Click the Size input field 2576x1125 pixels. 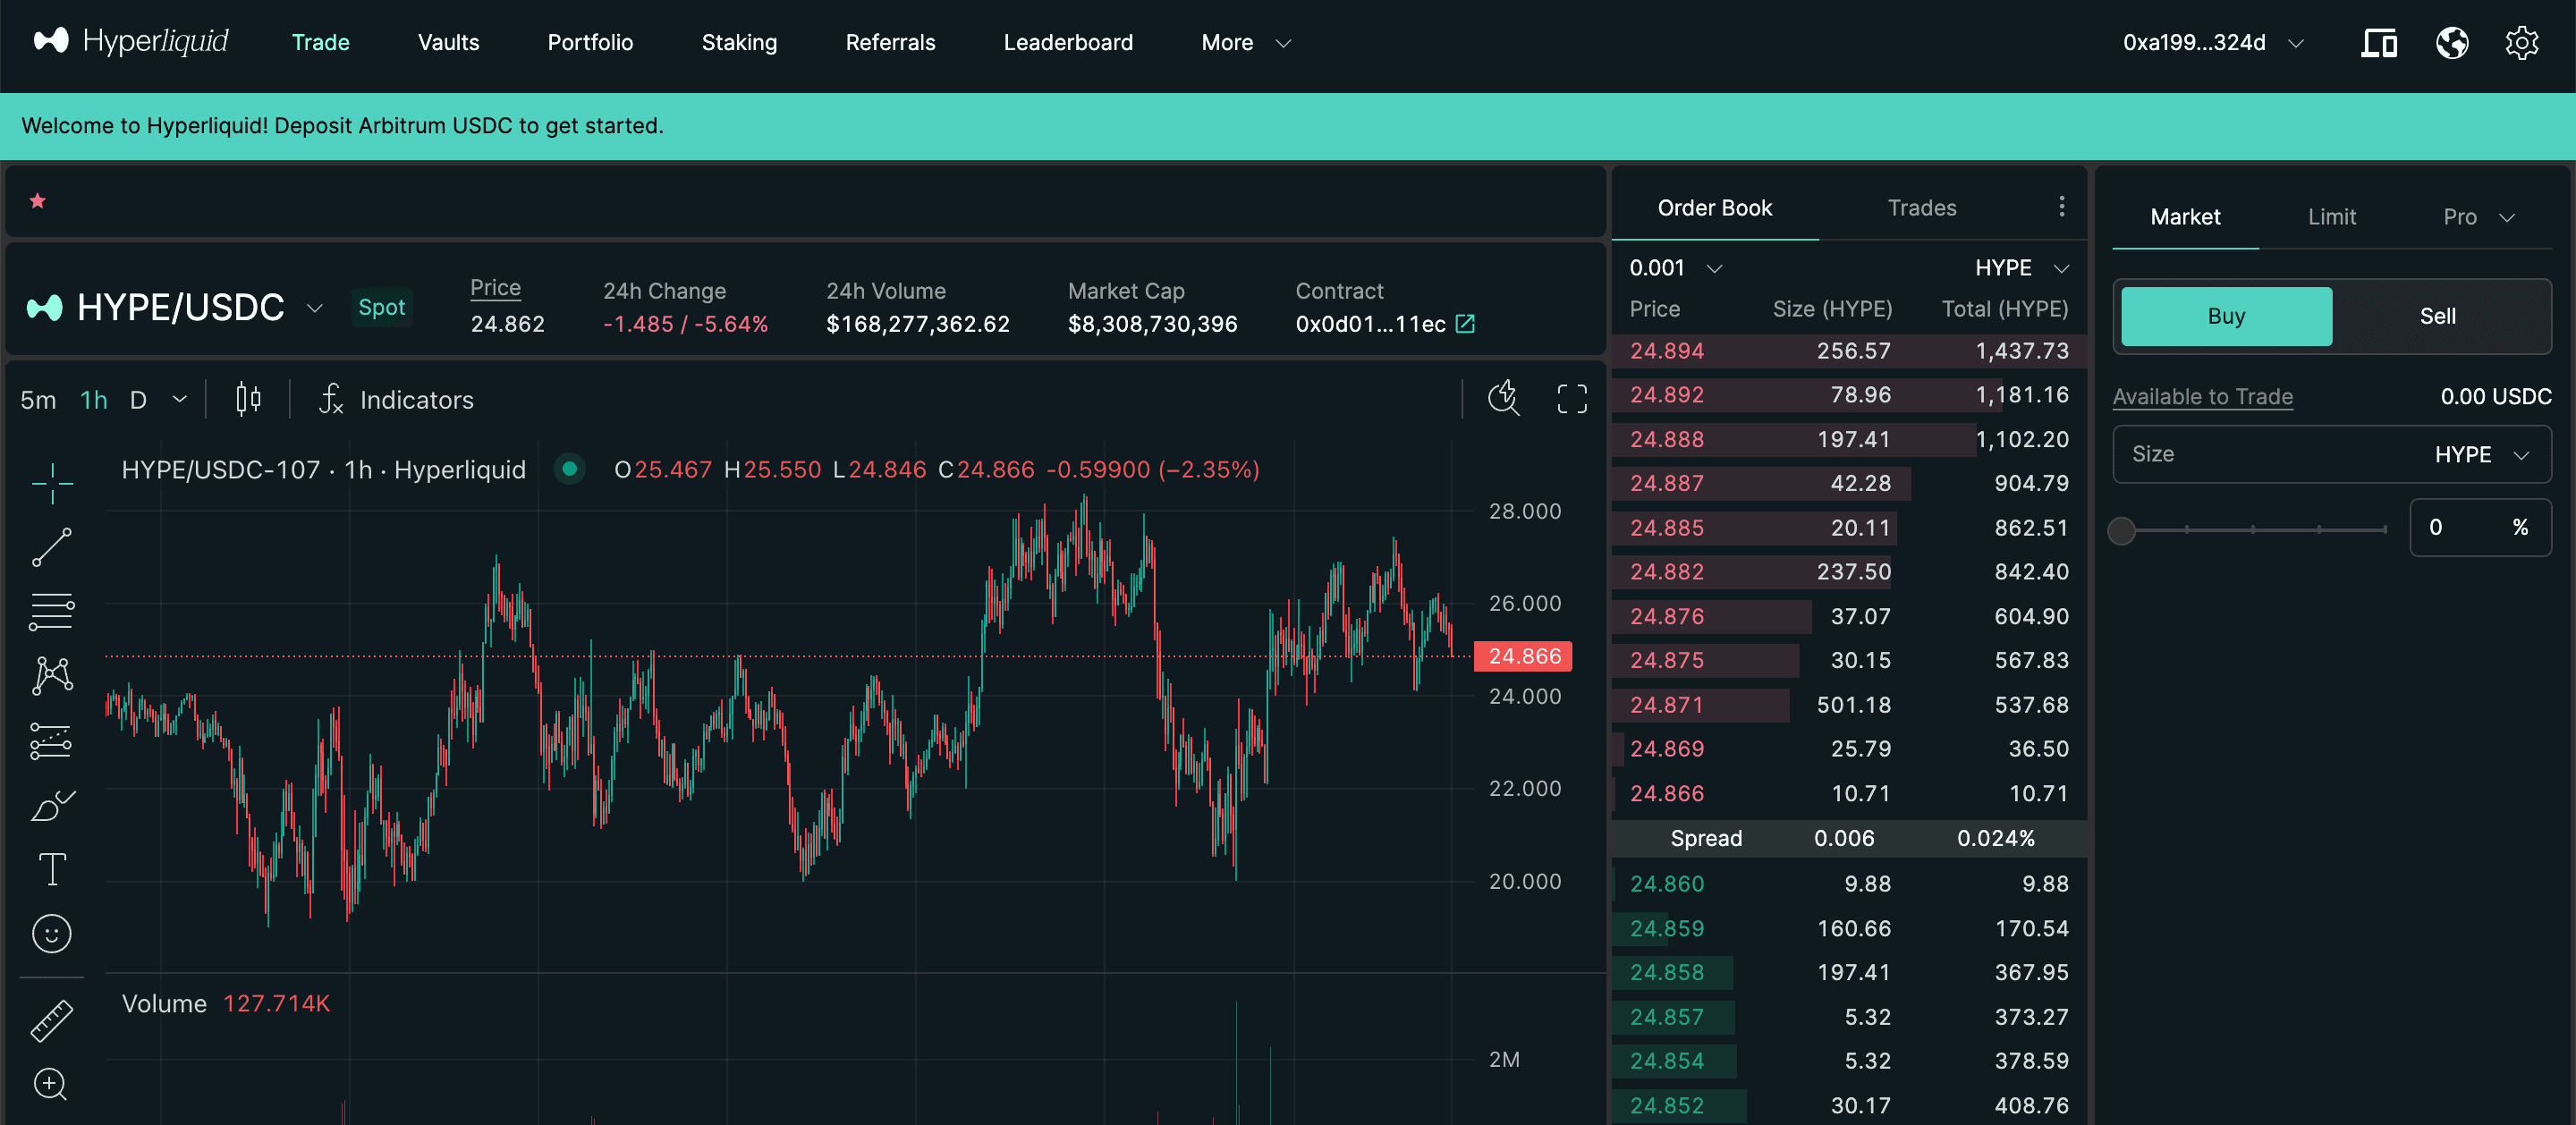2331,454
